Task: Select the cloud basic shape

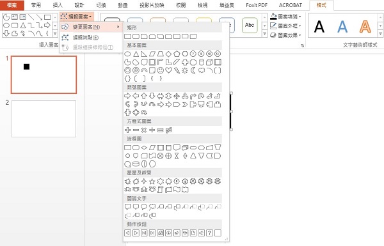Action: point(202,70)
